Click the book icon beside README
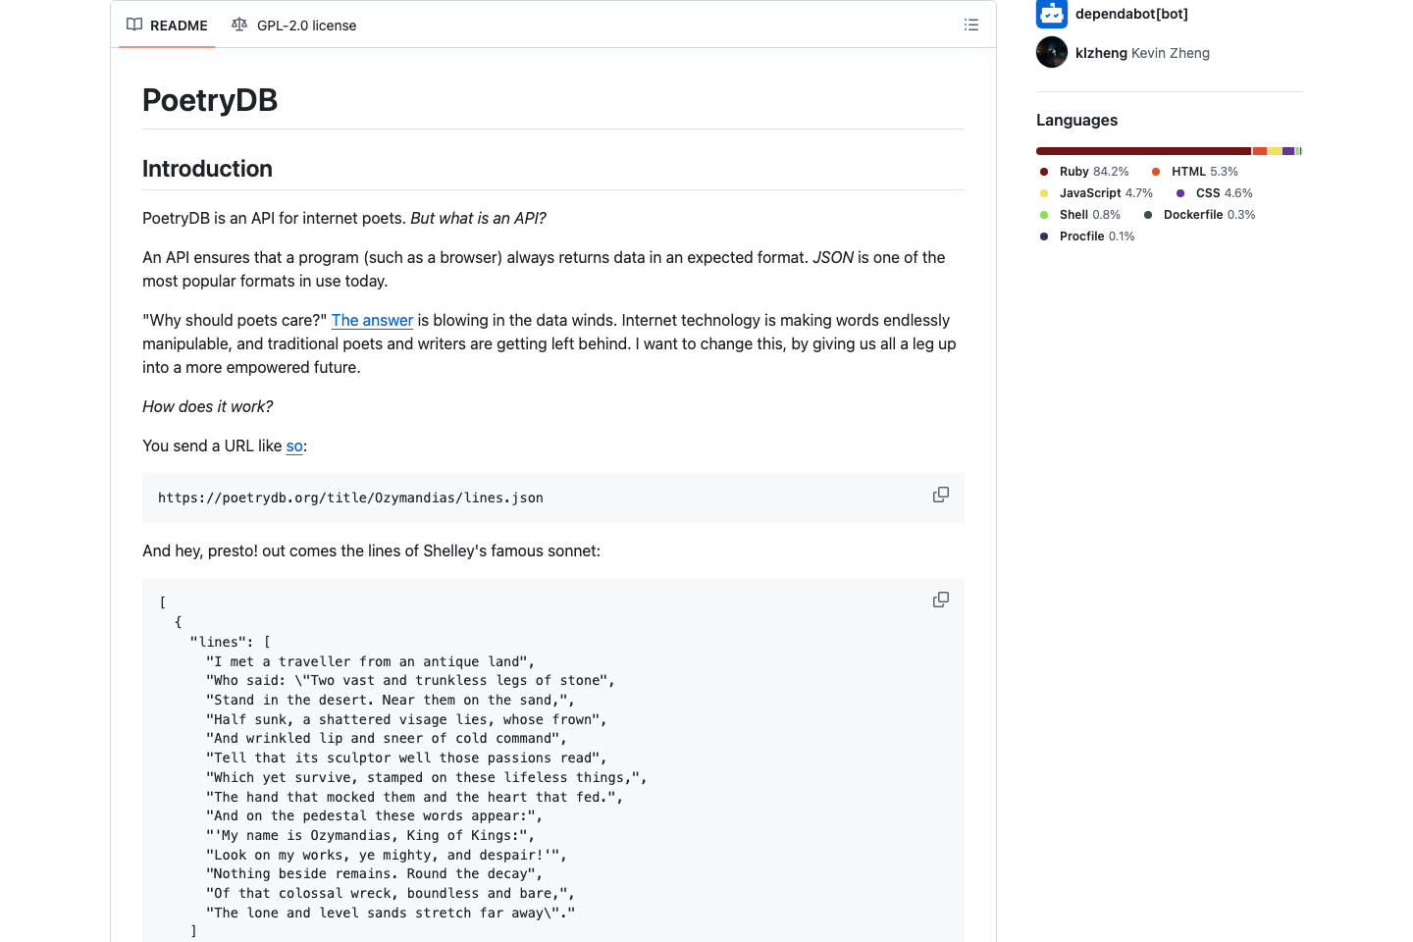The image size is (1413, 942). 133,25
